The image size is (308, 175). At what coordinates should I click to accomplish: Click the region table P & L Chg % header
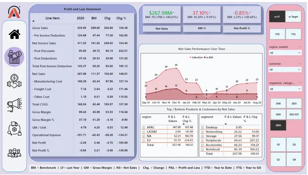tap(187, 119)
